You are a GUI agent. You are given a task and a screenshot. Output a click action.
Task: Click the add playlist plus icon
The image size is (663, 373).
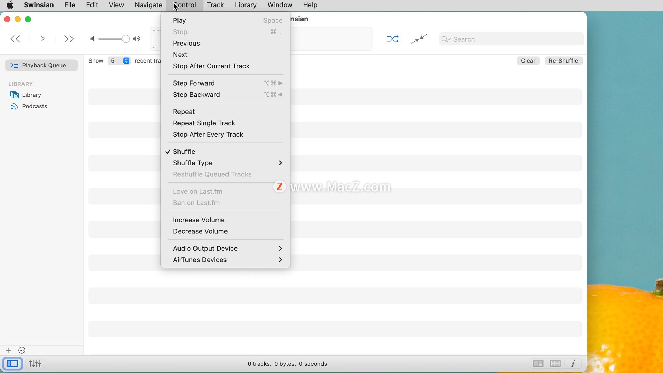(x=8, y=350)
